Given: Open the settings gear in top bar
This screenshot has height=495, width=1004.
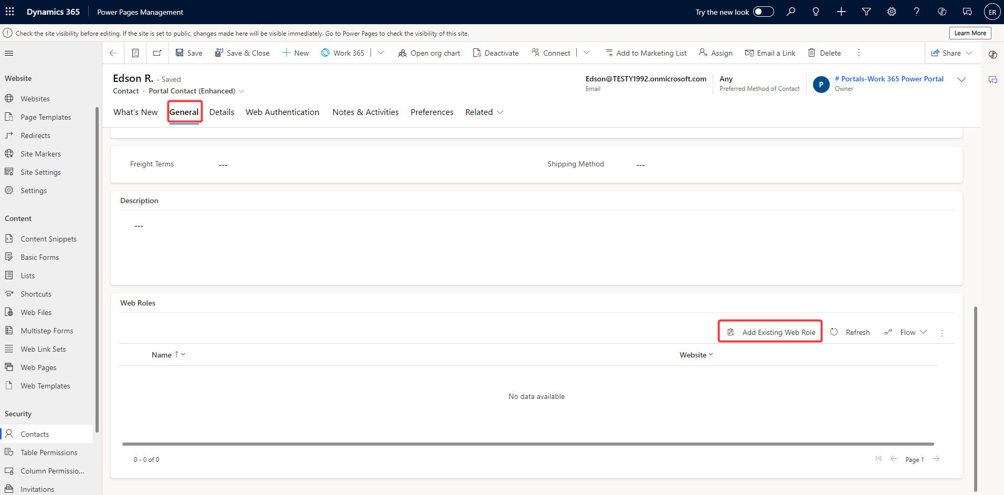Looking at the screenshot, I should 892,12.
